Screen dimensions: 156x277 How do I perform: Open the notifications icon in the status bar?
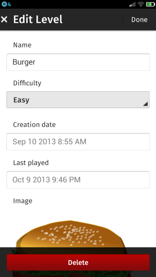4,4
